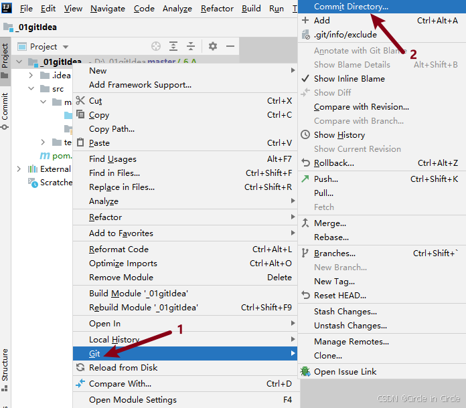This screenshot has width=466, height=408.
Task: Click Stash Changes in Git menu
Action: [345, 312]
